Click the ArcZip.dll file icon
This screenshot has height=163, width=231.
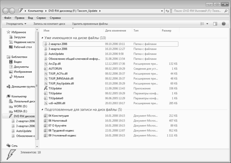(46, 63)
